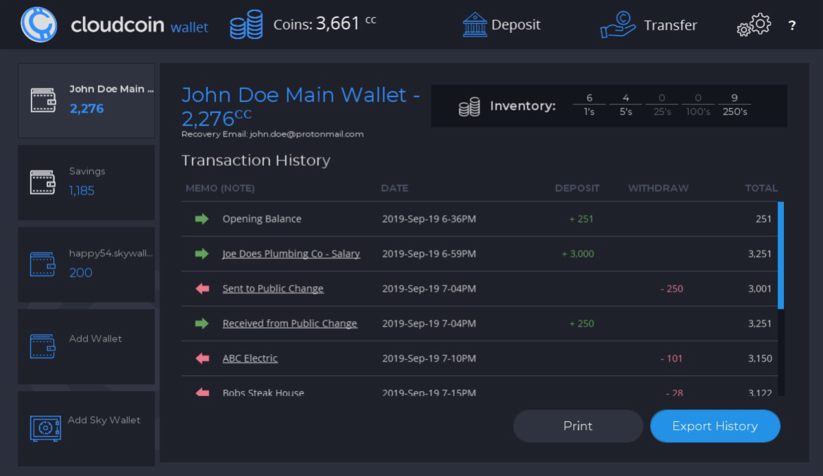823x476 pixels.
Task: Select the Deposit menu item
Action: click(x=502, y=25)
